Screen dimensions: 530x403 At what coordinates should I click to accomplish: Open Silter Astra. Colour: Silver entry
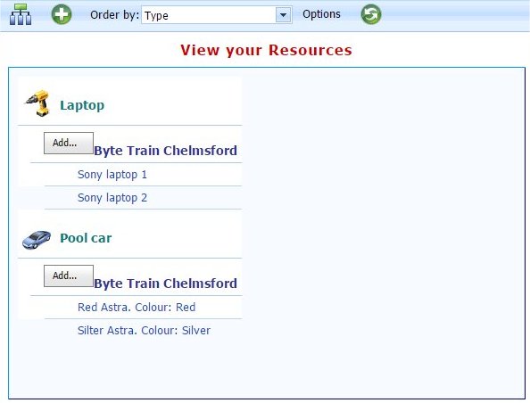(x=144, y=331)
